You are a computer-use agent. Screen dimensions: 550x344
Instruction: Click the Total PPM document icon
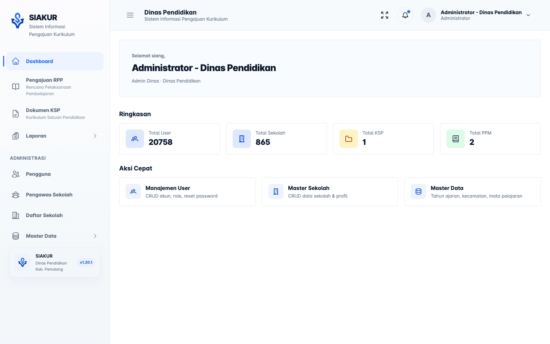tap(456, 139)
